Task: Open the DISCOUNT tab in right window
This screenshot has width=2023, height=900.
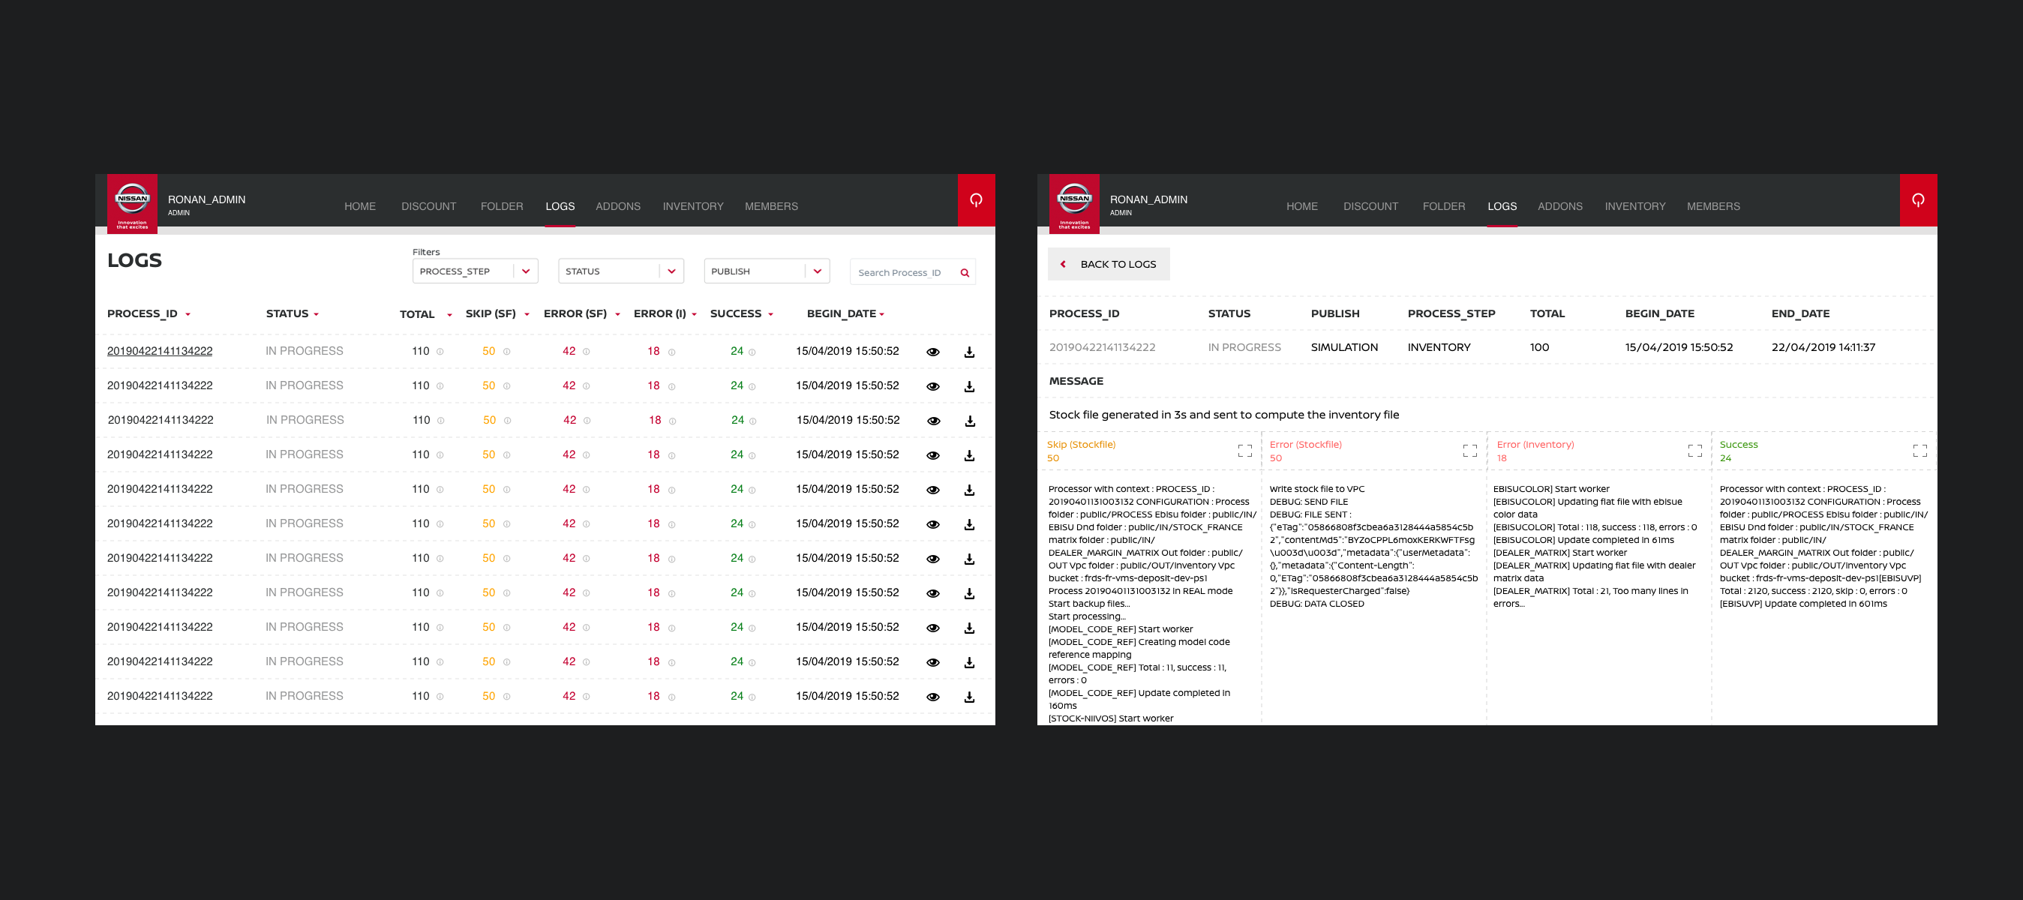Action: click(x=1370, y=206)
